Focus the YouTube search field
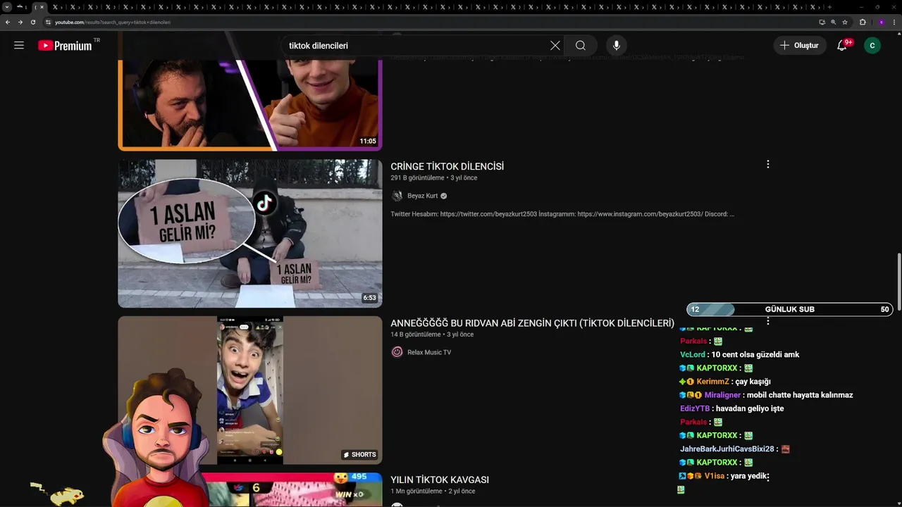 coord(416,45)
